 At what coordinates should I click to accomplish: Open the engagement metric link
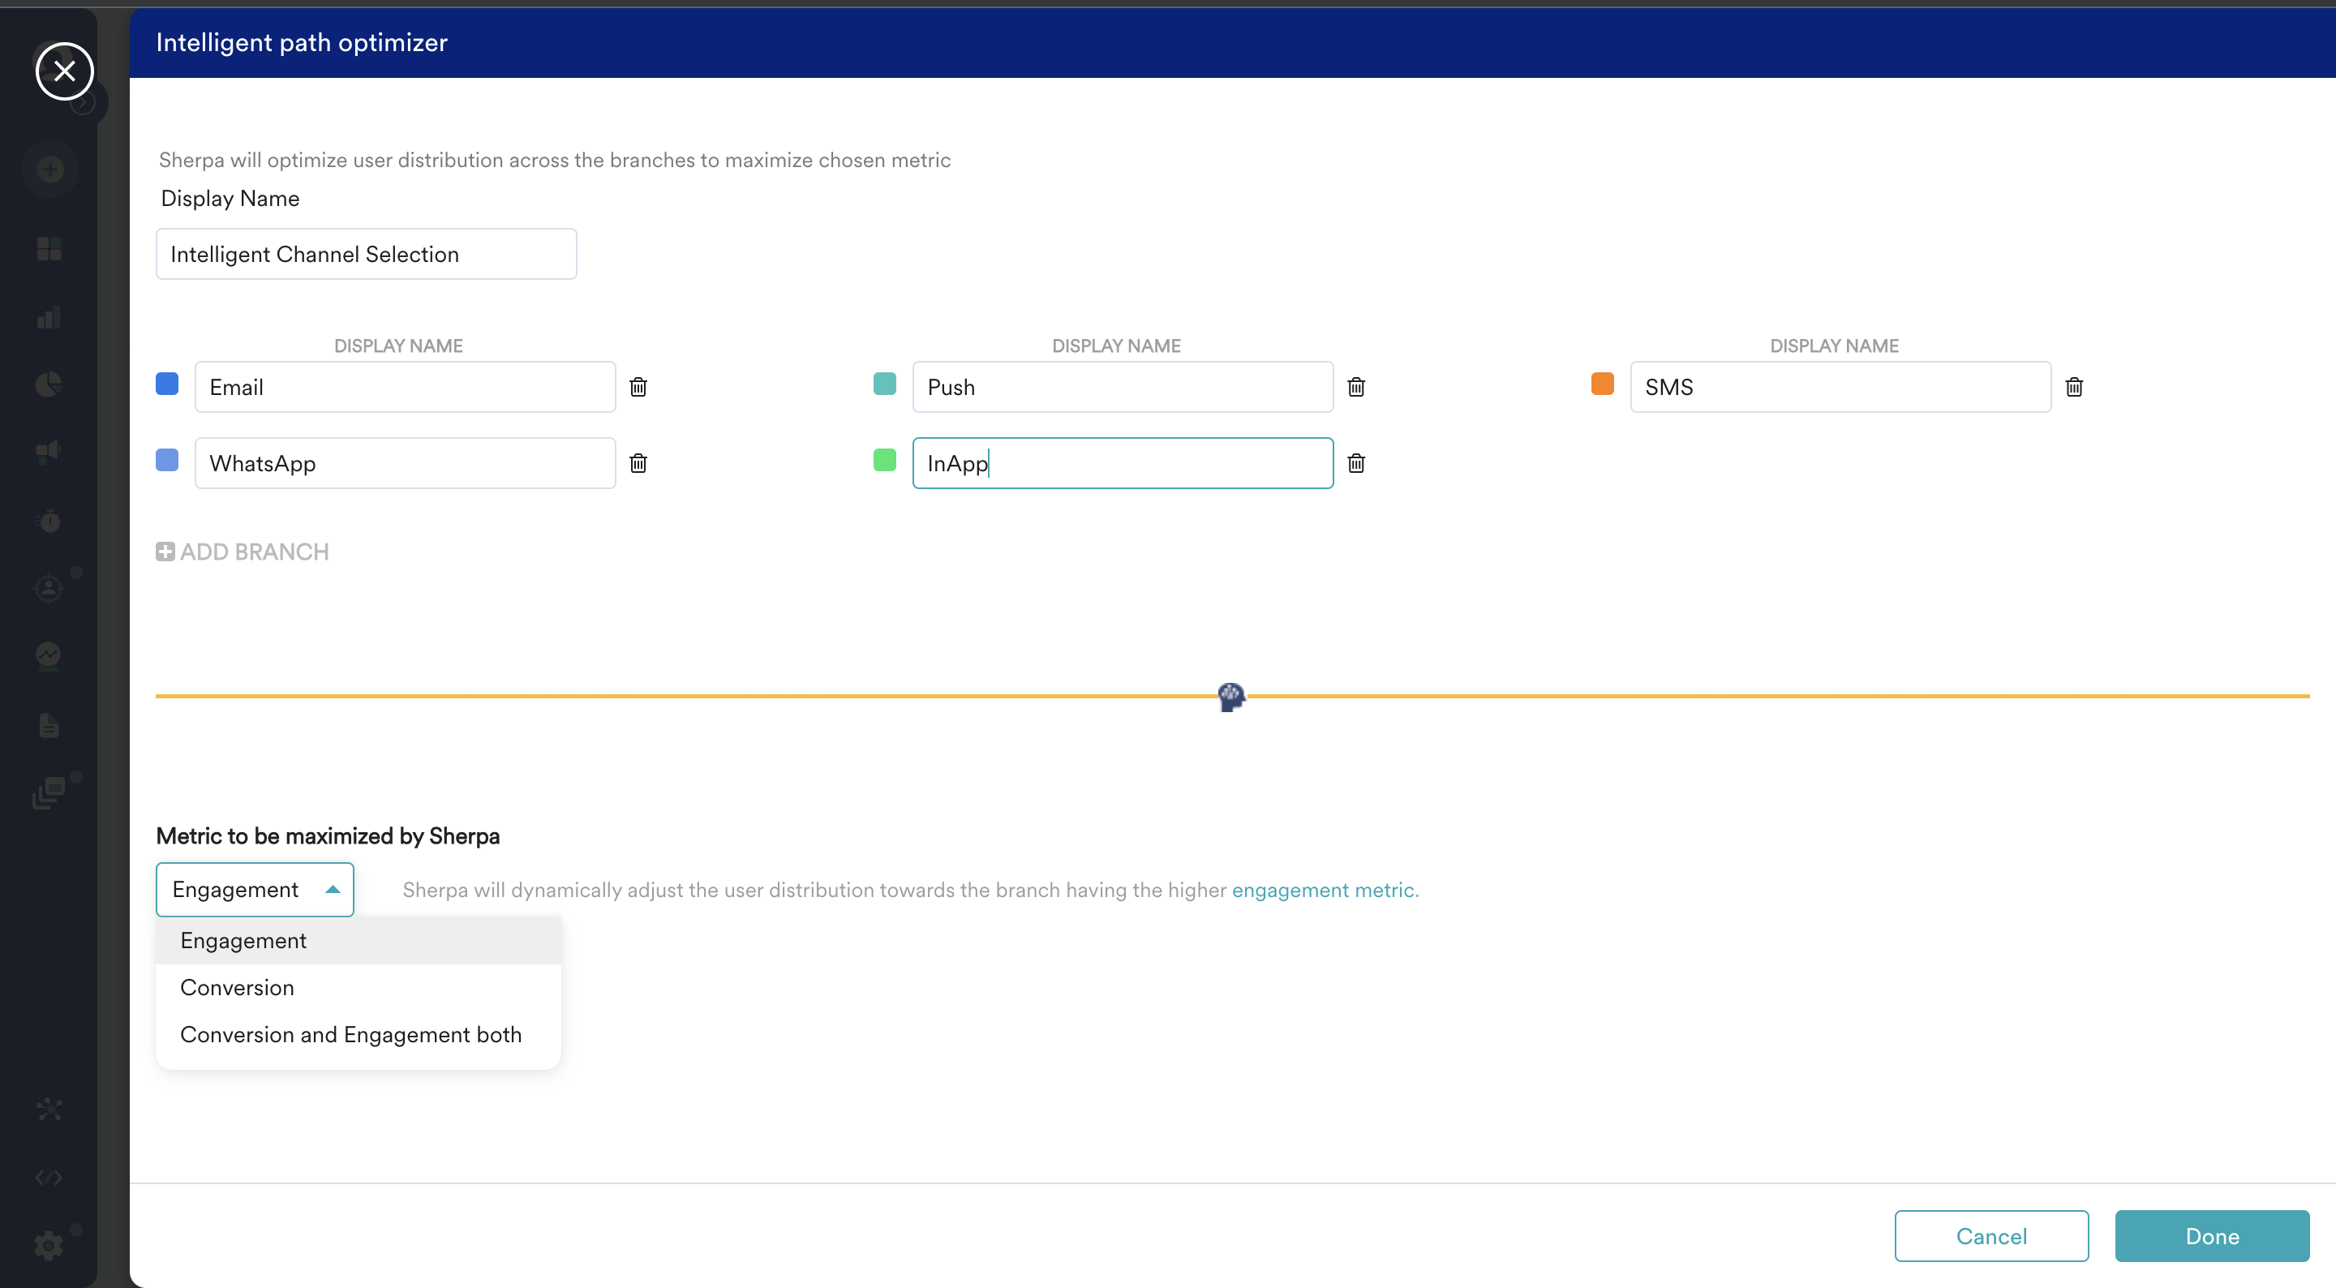1322,890
